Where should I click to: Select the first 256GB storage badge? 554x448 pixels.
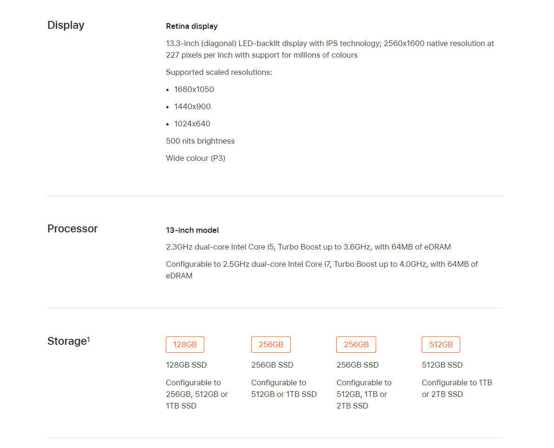(x=271, y=344)
